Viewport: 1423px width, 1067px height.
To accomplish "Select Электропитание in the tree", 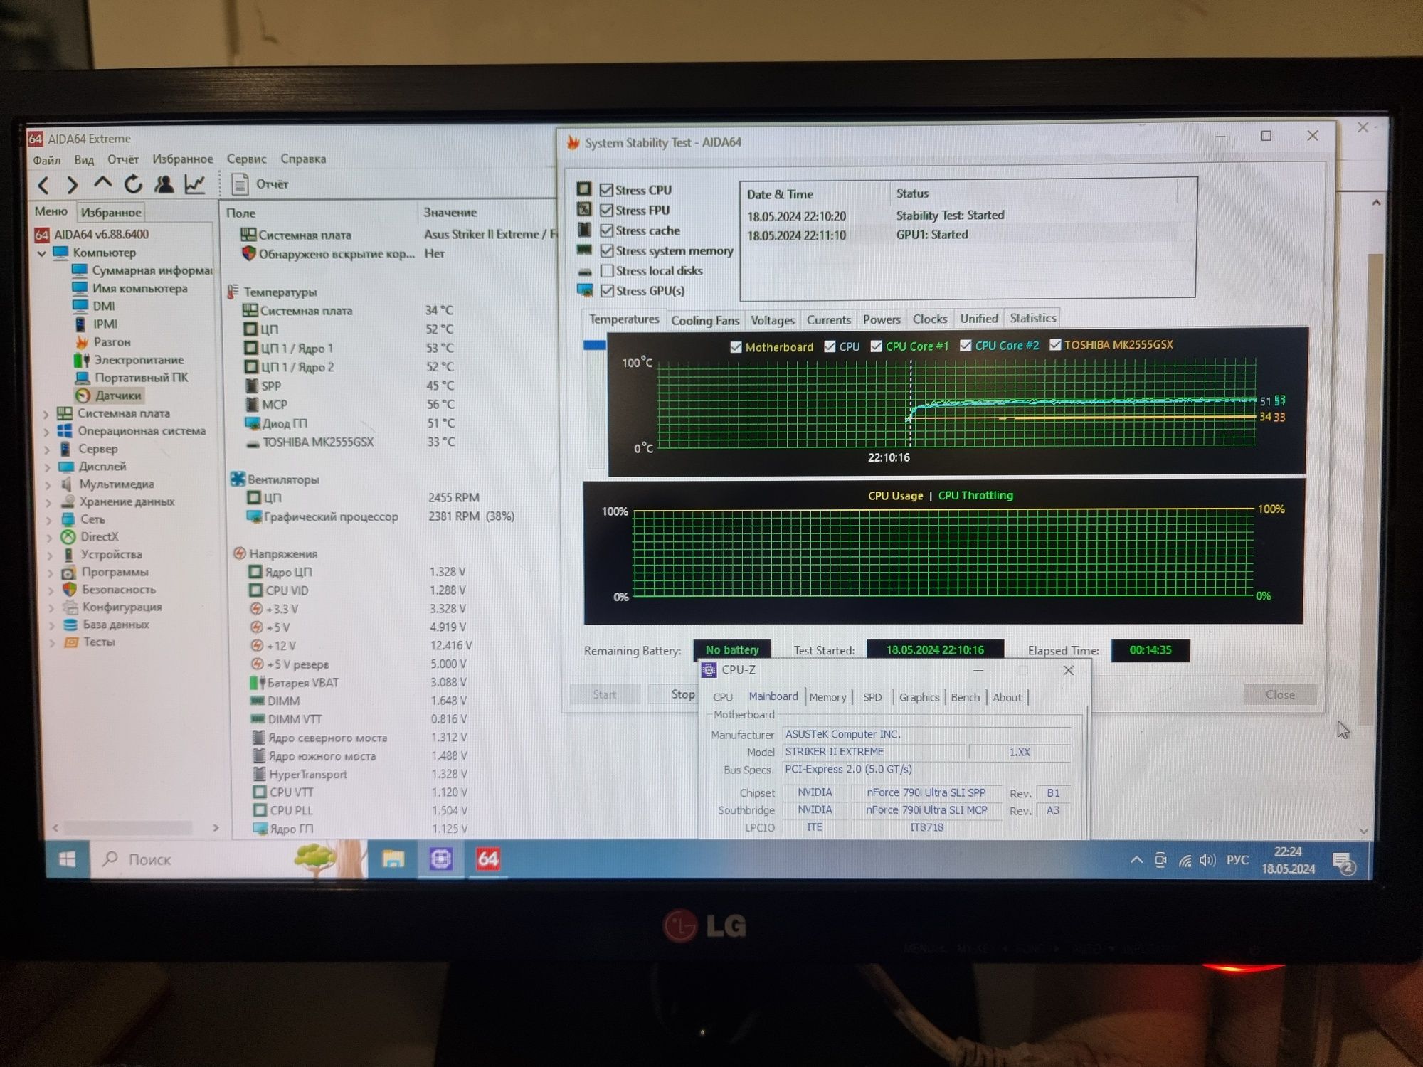I will [129, 360].
